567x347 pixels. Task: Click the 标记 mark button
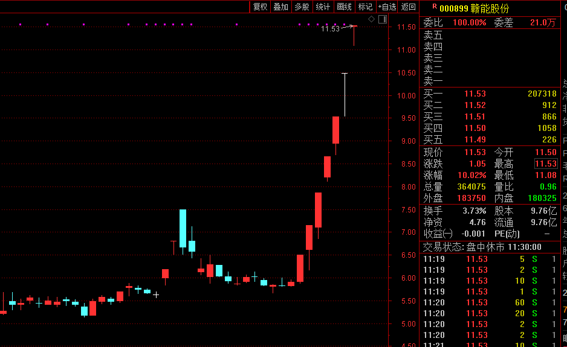(x=365, y=7)
